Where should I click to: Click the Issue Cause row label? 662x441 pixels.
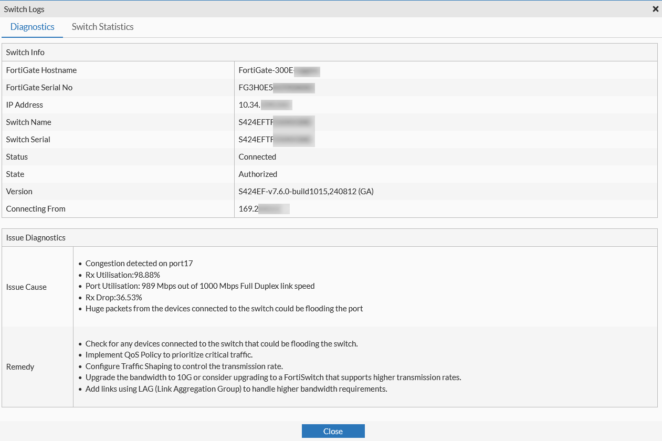click(26, 287)
